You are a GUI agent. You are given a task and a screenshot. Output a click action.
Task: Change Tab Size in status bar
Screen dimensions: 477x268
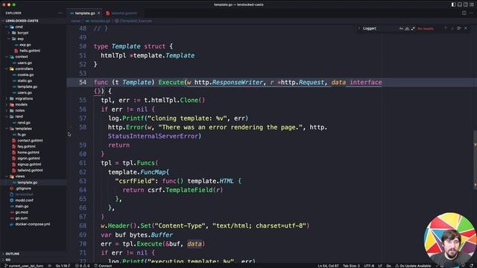point(351,266)
